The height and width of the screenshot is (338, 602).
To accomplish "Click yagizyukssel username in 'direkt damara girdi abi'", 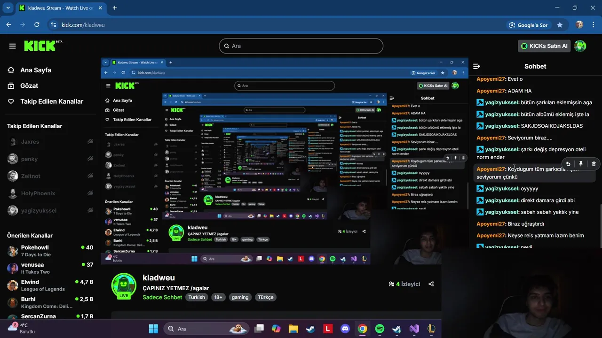I will (502, 200).
